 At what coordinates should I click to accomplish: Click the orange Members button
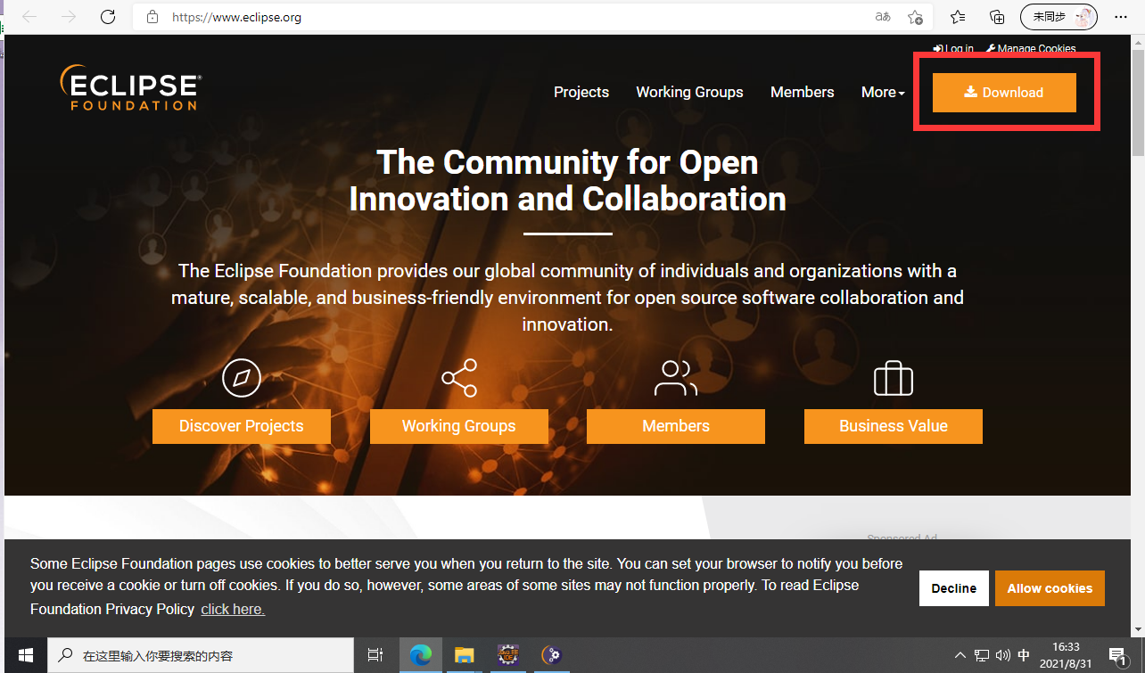(676, 426)
